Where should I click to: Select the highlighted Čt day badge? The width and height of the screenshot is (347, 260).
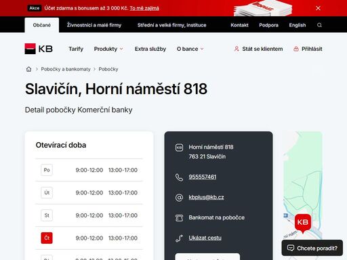[x=47, y=238]
